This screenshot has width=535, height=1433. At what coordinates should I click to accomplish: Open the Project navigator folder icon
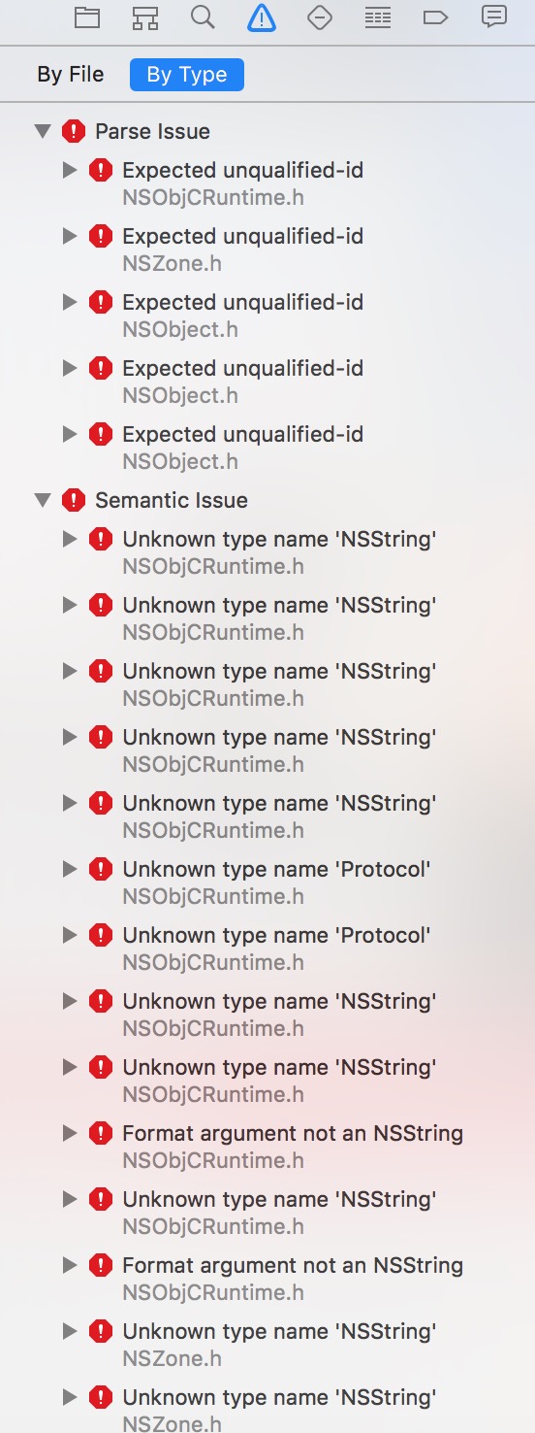[x=87, y=17]
